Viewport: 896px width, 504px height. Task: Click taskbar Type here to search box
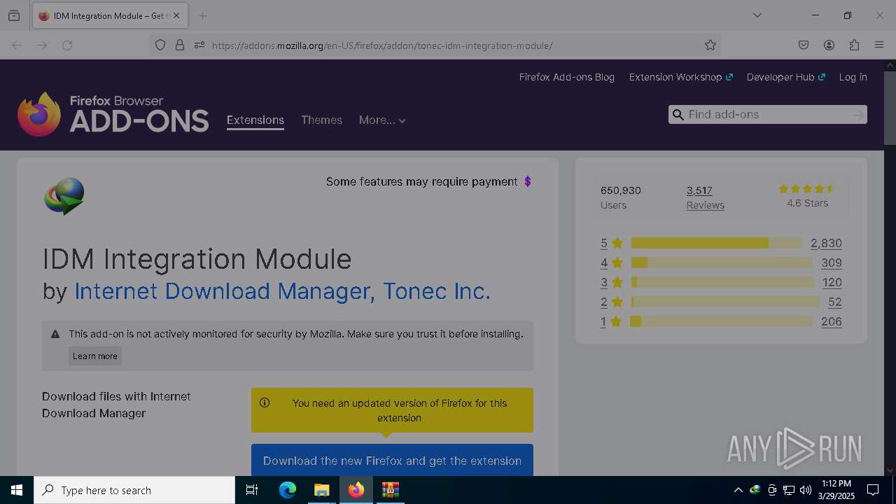(134, 490)
